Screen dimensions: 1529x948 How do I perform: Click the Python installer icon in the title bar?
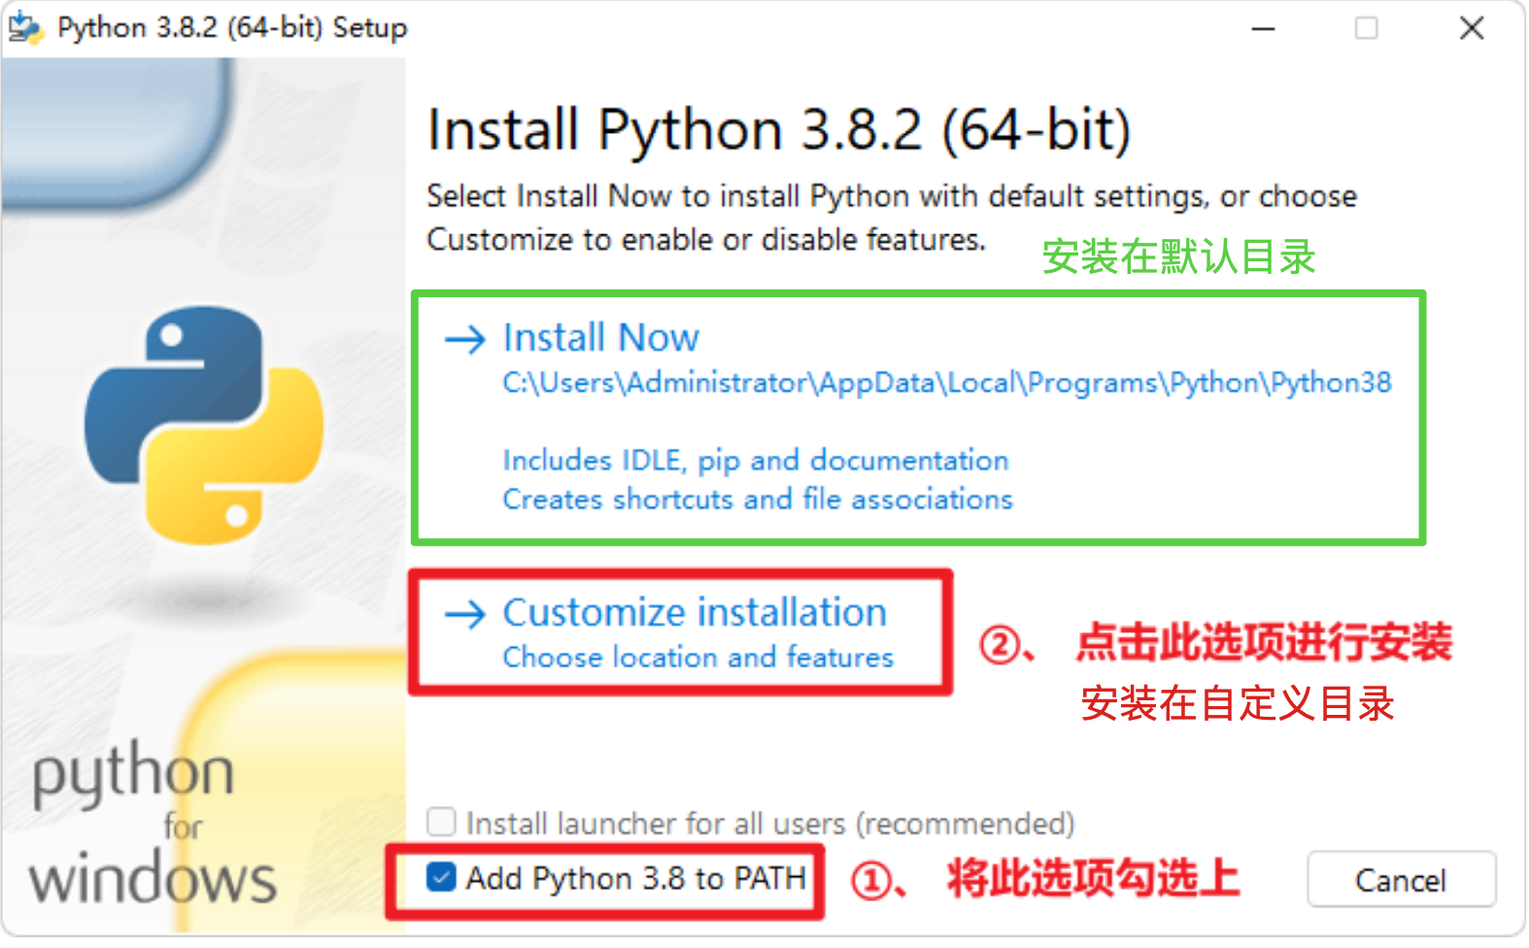point(25,28)
